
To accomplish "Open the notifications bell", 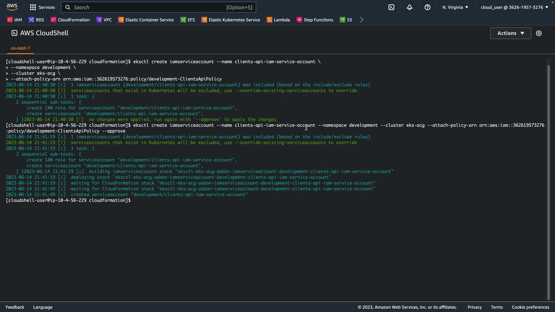I will click(409, 7).
